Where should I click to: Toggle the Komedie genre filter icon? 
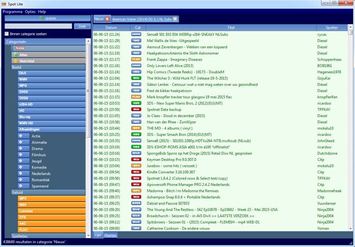pyautogui.click(x=24, y=167)
